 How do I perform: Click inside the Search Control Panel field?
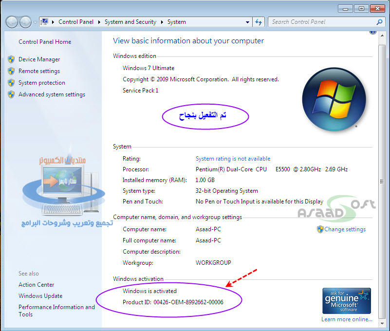pos(321,22)
